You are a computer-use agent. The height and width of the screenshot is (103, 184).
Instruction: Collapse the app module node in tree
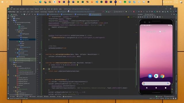click(x=10, y=17)
